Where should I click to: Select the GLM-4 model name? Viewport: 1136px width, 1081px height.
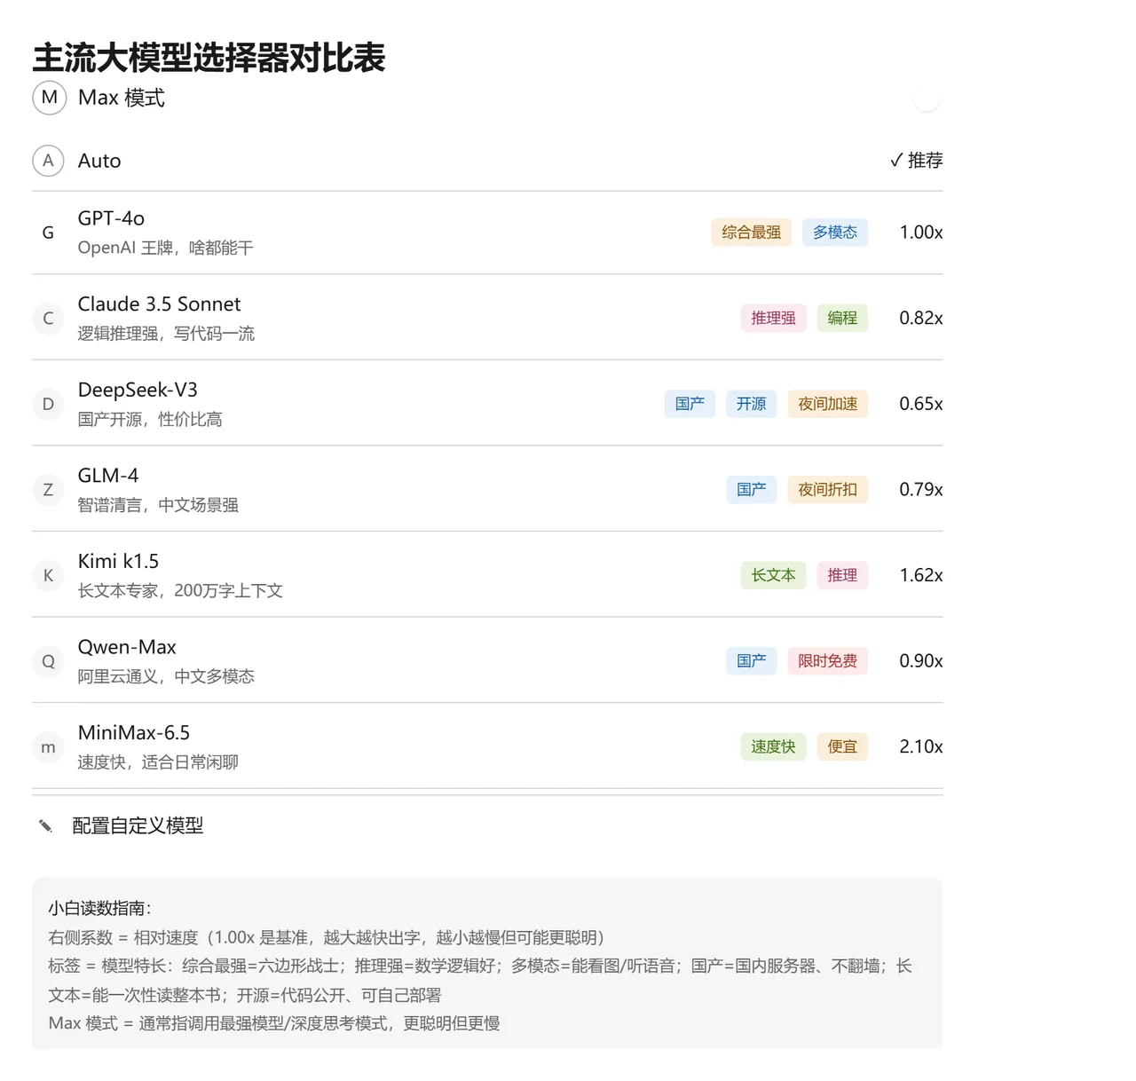[x=108, y=476]
